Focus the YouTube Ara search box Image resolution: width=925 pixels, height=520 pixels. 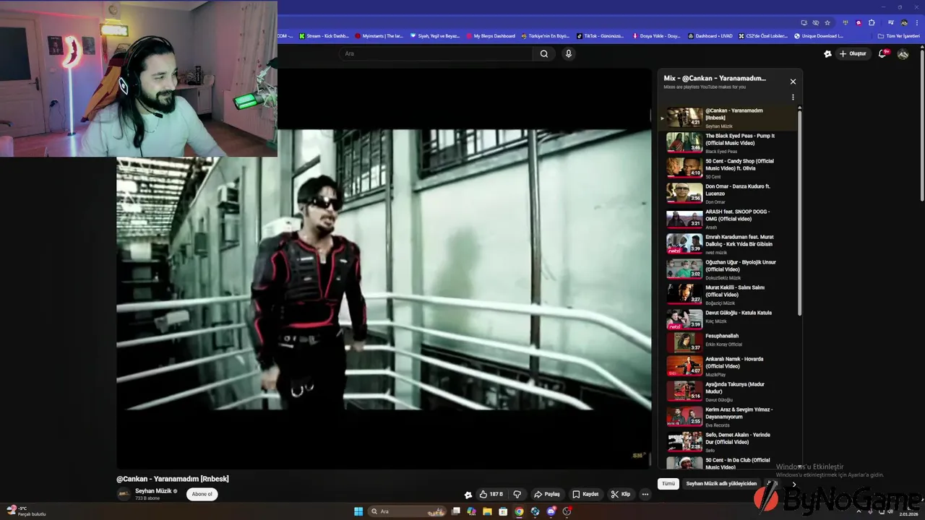pos(436,53)
